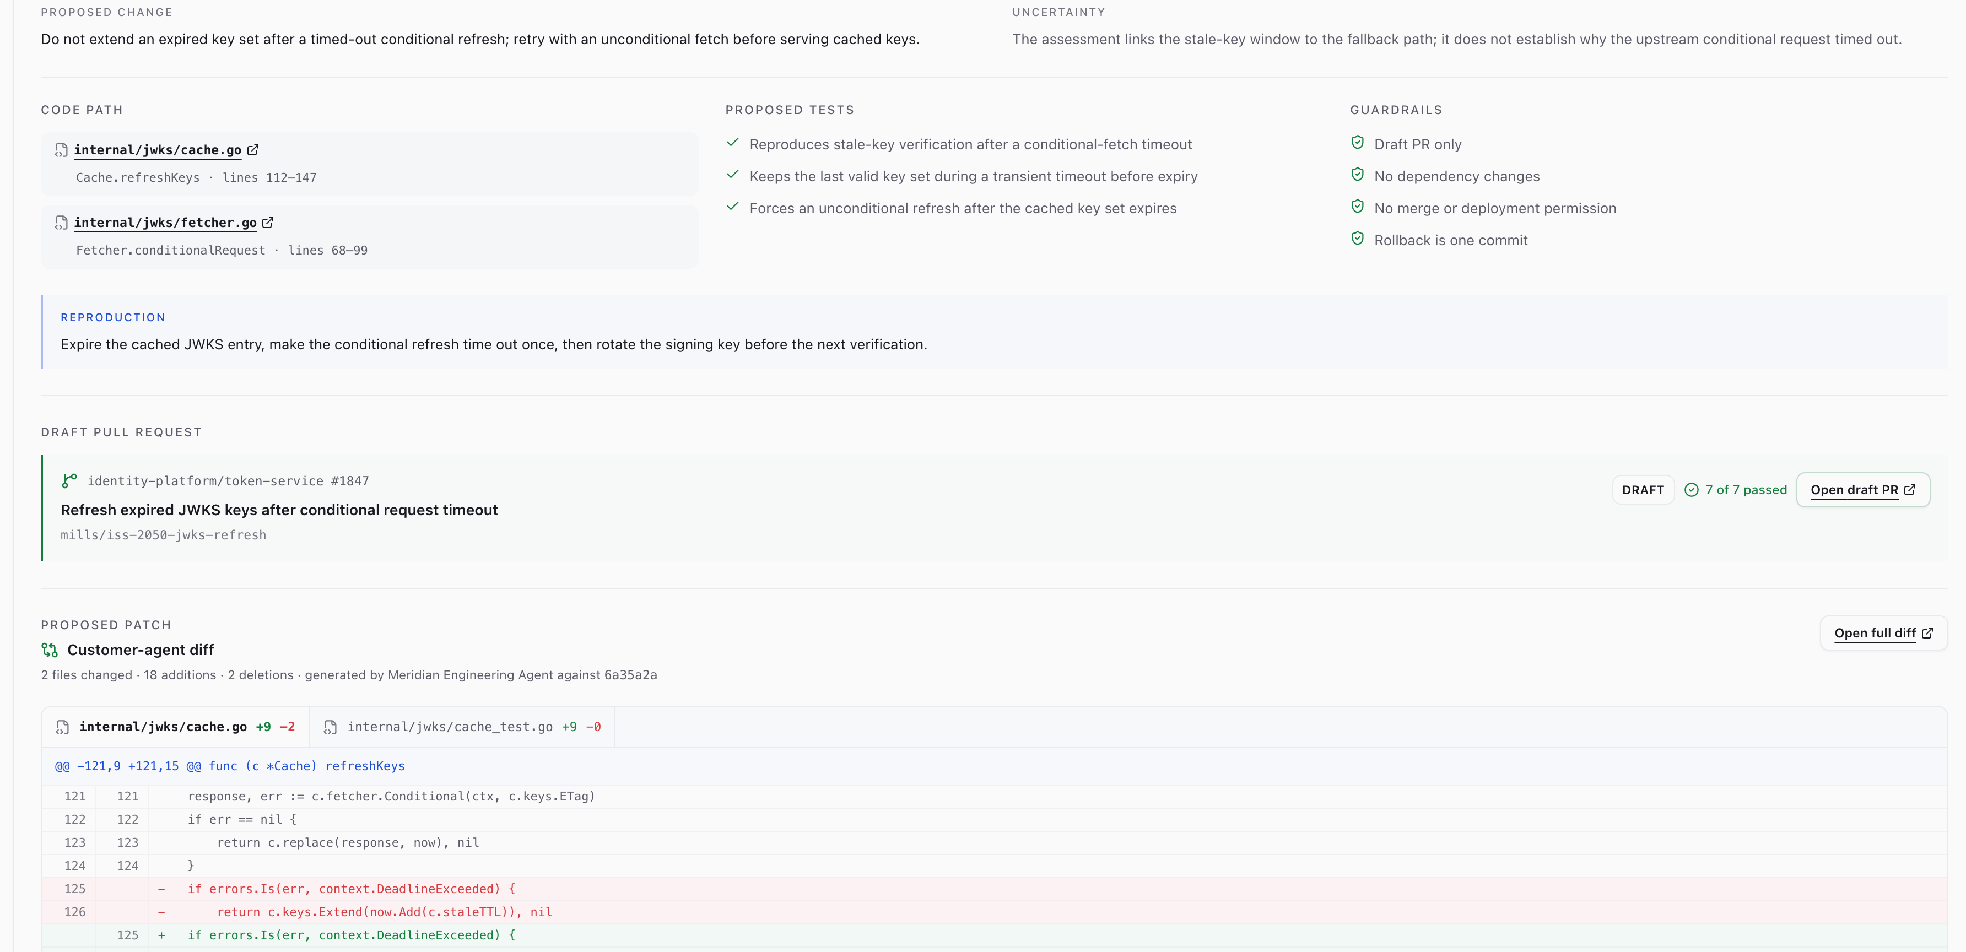This screenshot has height=952, width=1966.
Task: Click repository text identity-platform/token-service #1847
Action: click(x=228, y=482)
